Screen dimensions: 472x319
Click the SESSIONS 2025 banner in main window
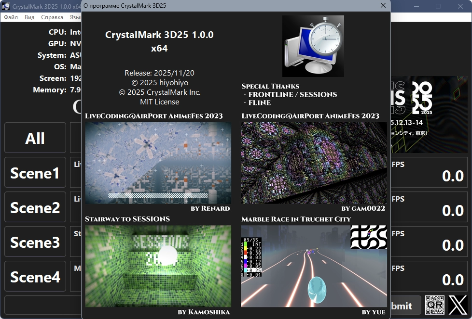click(x=429, y=115)
